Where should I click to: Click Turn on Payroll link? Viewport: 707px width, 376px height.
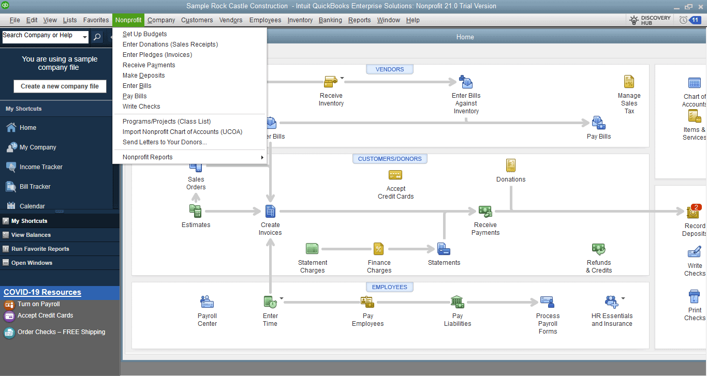click(x=39, y=304)
